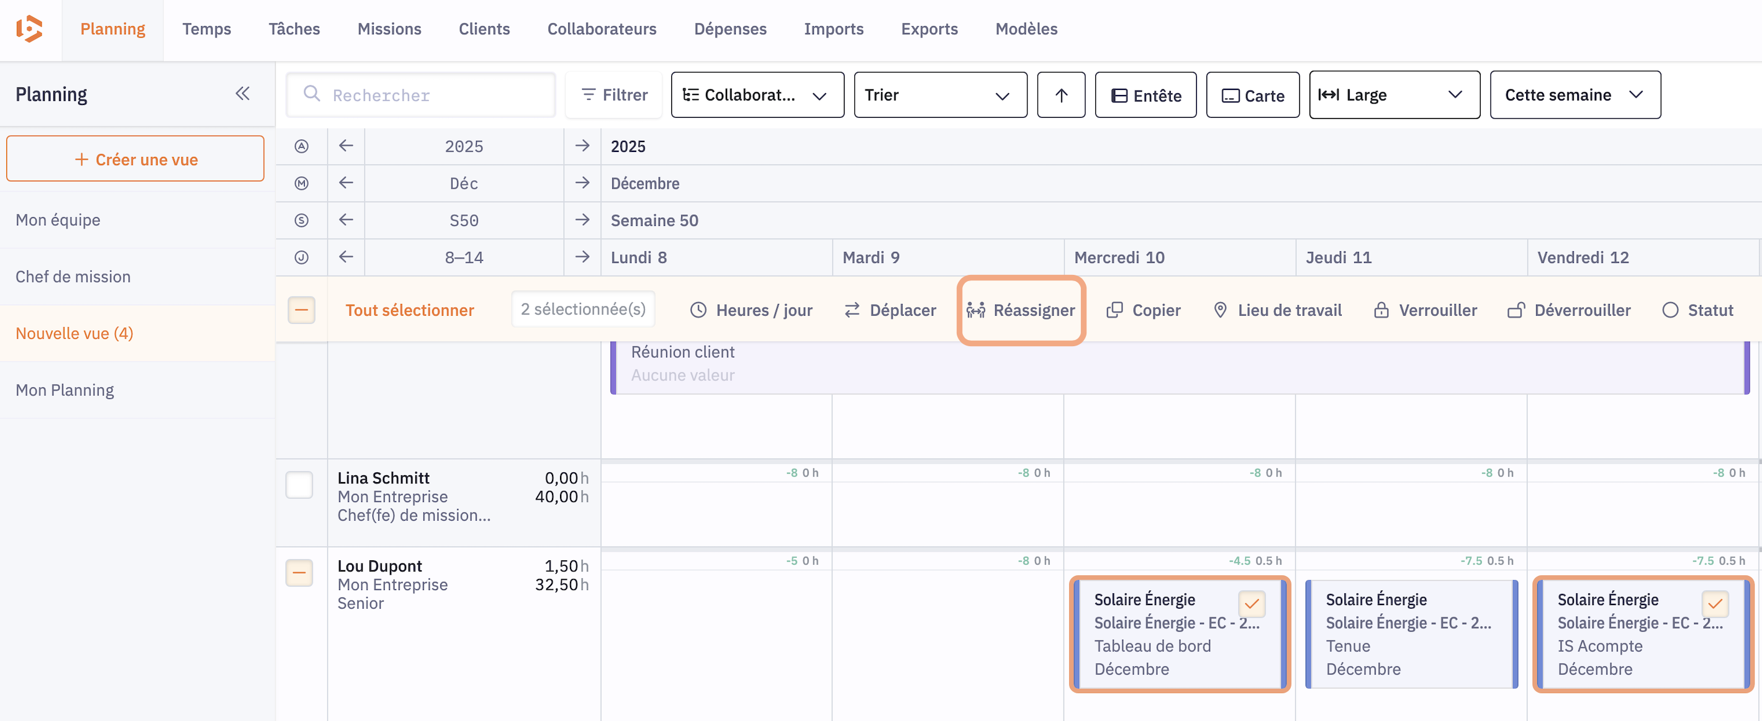Switch to the Missions tab
The width and height of the screenshot is (1762, 721).
click(x=389, y=29)
